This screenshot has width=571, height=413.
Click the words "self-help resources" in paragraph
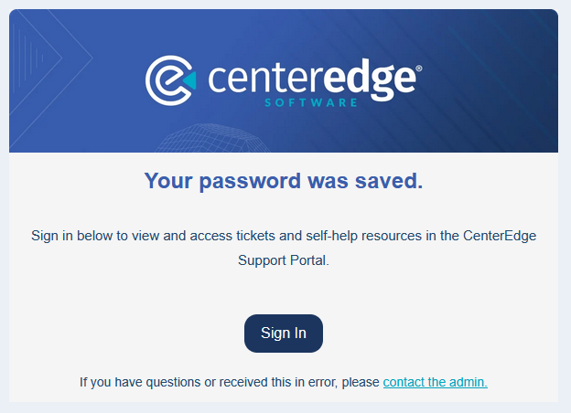tap(364, 236)
